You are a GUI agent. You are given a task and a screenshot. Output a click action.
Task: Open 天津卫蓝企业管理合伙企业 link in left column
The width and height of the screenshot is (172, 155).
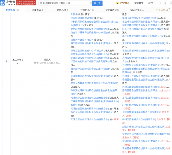tap(90, 119)
